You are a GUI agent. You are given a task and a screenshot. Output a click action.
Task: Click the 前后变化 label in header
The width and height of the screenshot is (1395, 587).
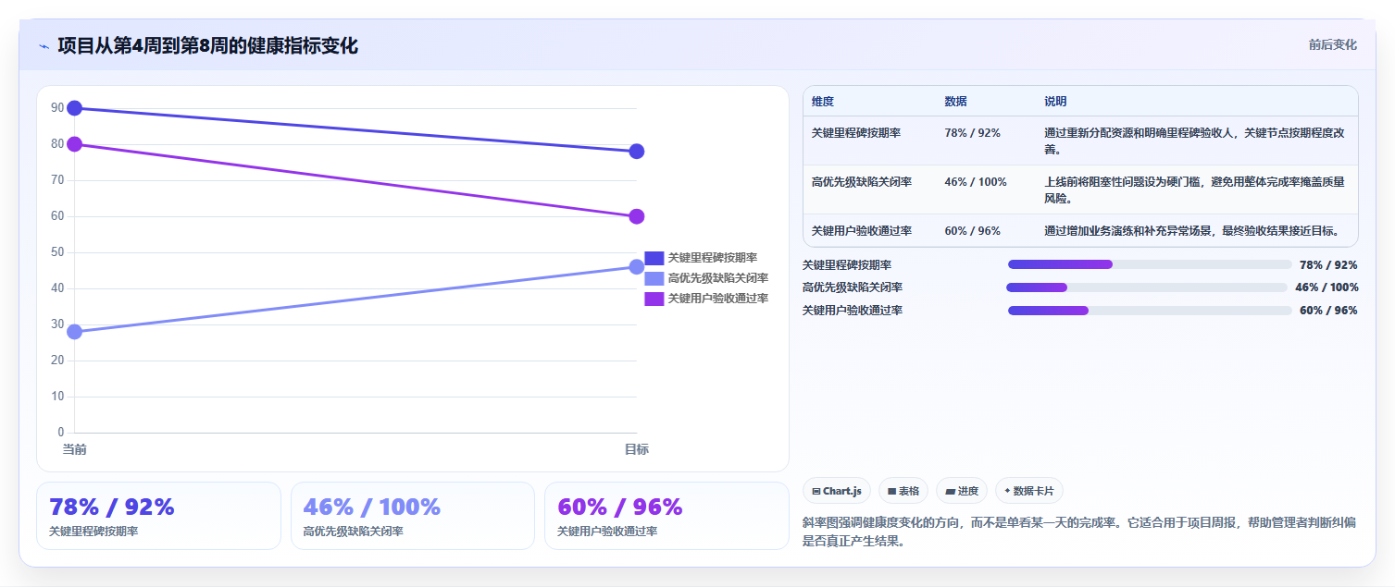[x=1332, y=44]
